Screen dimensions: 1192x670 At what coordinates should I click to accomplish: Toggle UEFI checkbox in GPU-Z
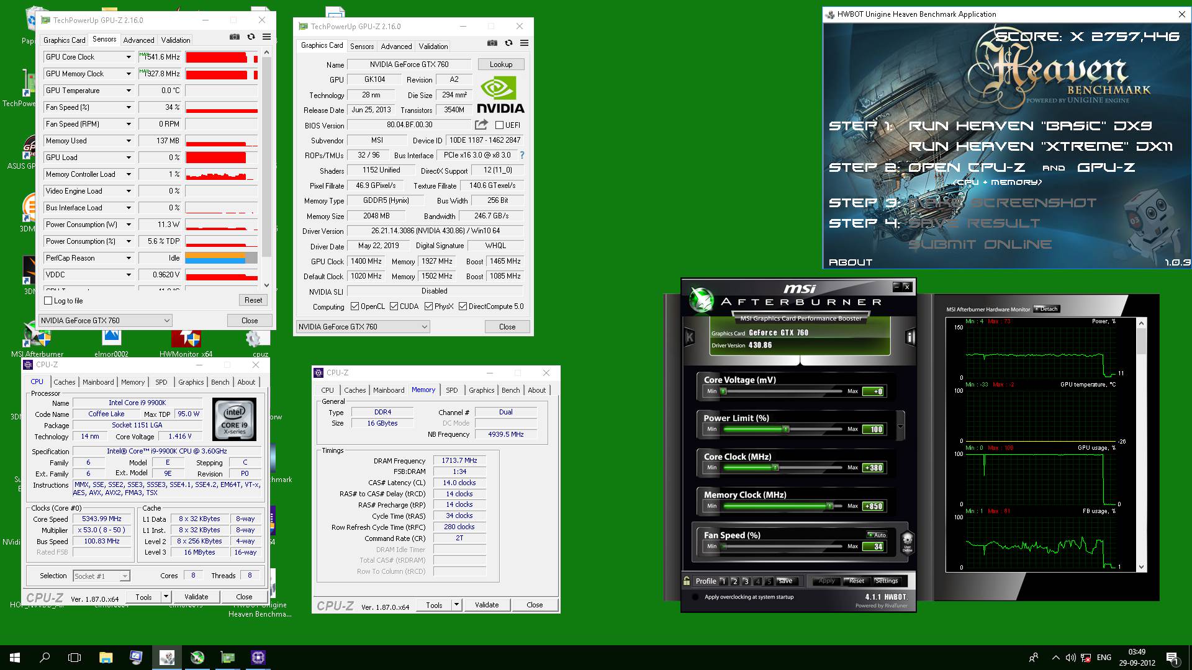(x=499, y=125)
